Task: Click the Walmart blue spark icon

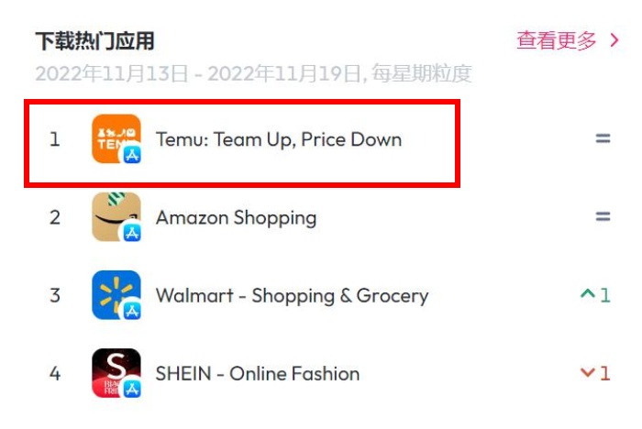Action: click(x=116, y=295)
